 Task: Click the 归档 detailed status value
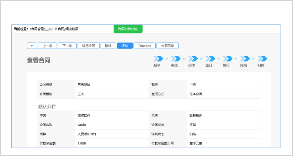pyautogui.click(x=193, y=134)
